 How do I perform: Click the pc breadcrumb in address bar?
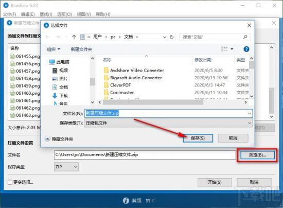[x=113, y=37]
